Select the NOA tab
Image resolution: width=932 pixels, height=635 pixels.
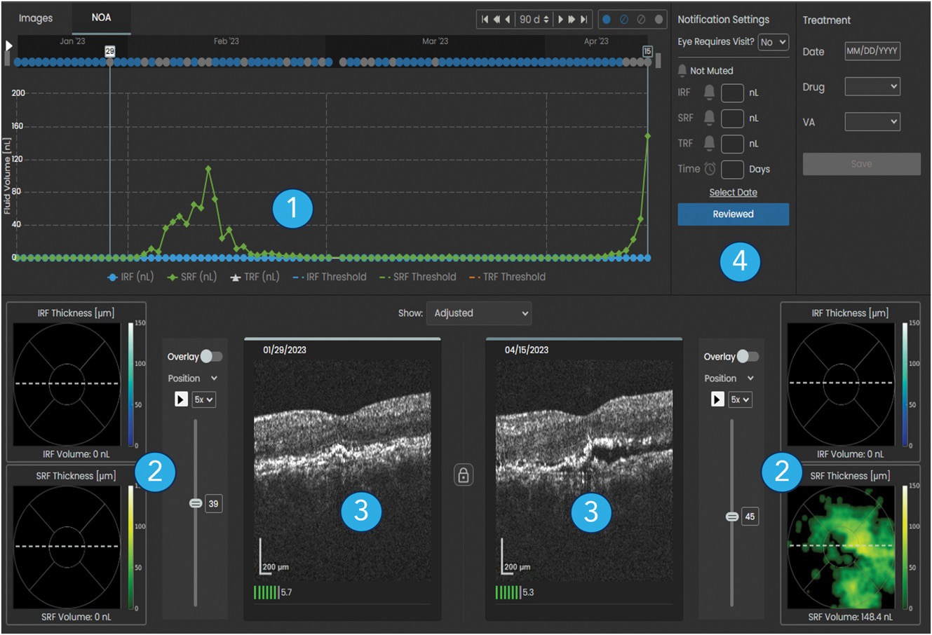(101, 18)
